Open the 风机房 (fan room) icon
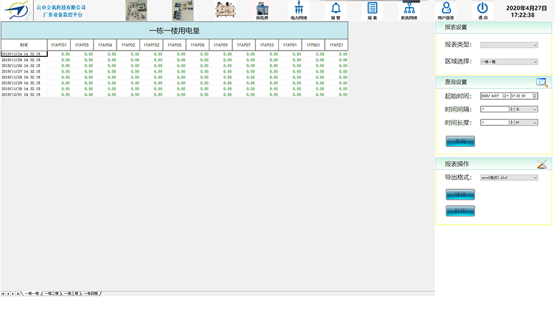Screen dimensions: 555x312 (263, 10)
